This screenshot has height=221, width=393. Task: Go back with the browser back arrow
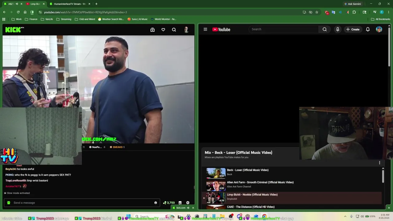[4, 12]
